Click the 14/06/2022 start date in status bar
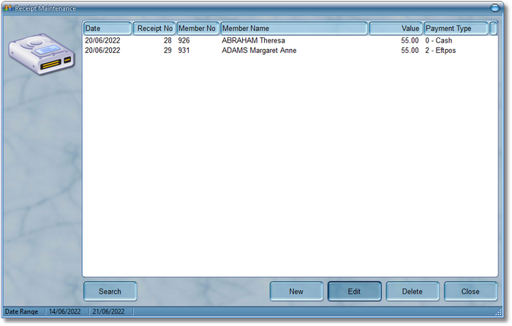This screenshot has height=326, width=512. (x=64, y=312)
